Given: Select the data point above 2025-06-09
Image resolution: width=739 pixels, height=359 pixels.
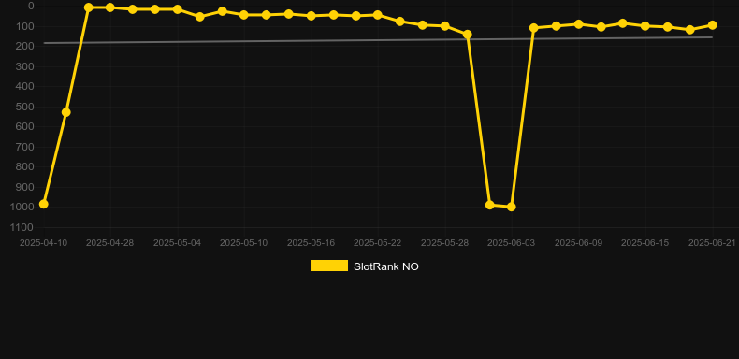Looking at the screenshot, I should 579,24.
